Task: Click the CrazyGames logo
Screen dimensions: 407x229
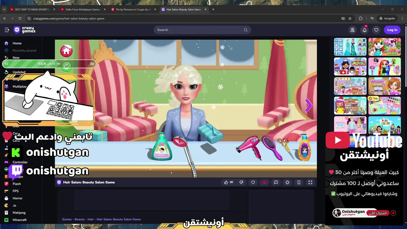Action: tap(24, 30)
